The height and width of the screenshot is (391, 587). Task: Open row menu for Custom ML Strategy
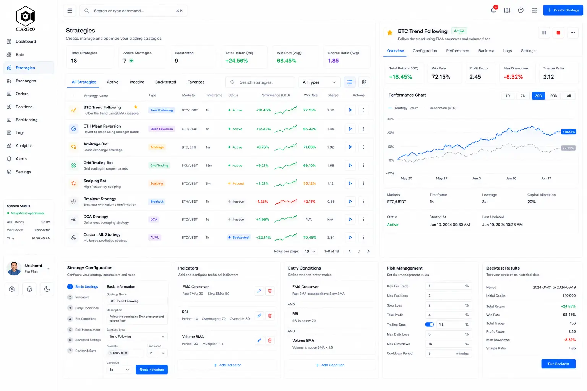pos(363,237)
